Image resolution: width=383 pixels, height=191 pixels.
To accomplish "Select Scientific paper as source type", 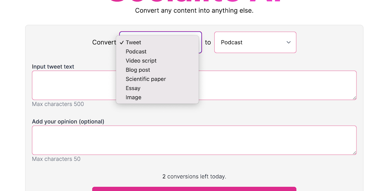I will coord(145,79).
